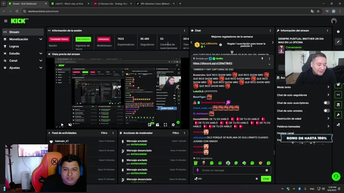Image resolution: width=344 pixels, height=193 pixels.
Task: Open Filtro in Feed de actividades
Action: click(x=104, y=133)
